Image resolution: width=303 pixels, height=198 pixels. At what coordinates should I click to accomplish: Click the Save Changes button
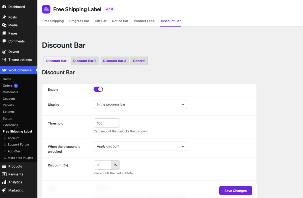pos(236,191)
